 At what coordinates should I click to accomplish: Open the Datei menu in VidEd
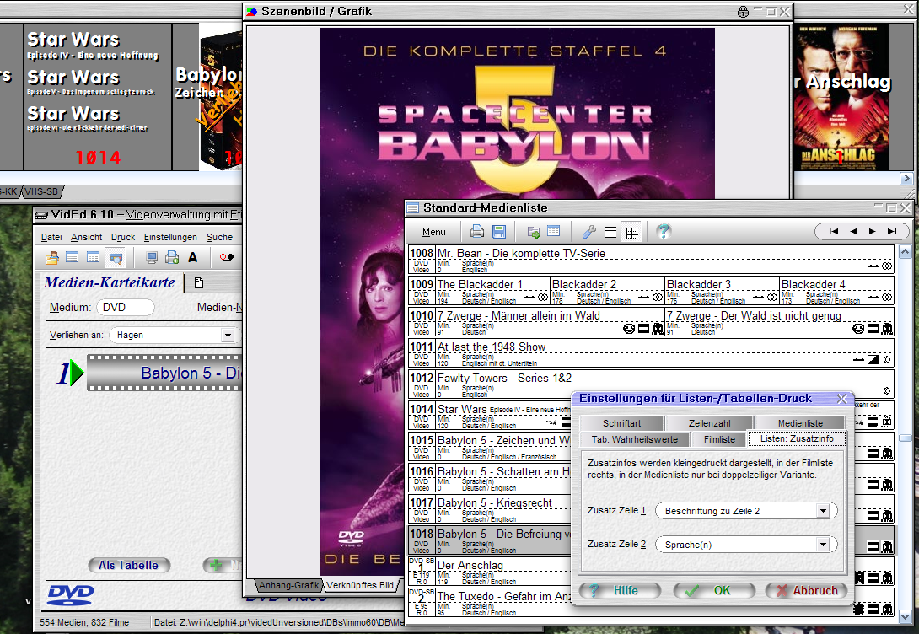pos(51,237)
